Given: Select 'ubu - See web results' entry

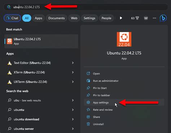Looking at the screenshot, I should point(41,100).
